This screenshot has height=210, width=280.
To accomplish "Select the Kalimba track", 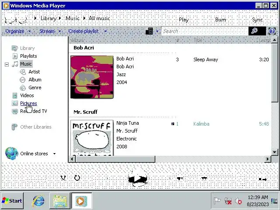I will 201,124.
